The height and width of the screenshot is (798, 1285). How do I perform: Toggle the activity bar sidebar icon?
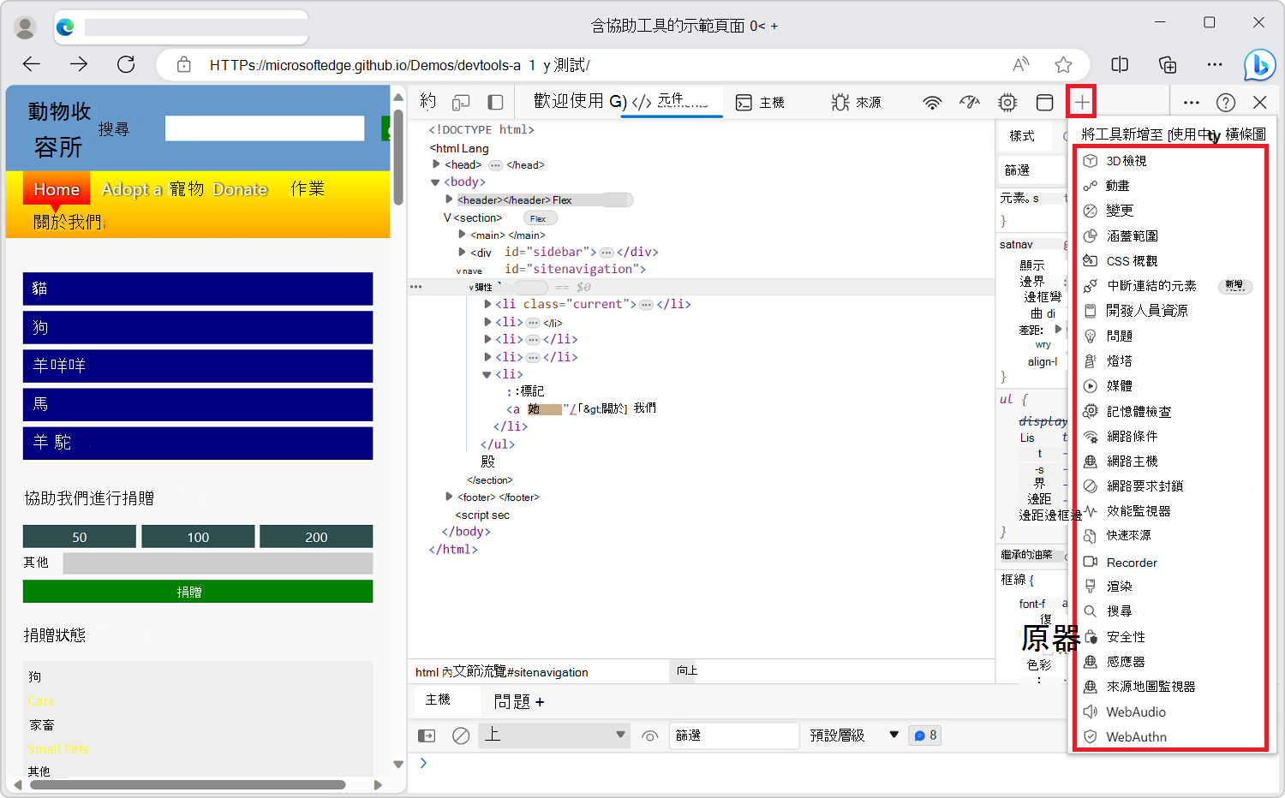495,102
